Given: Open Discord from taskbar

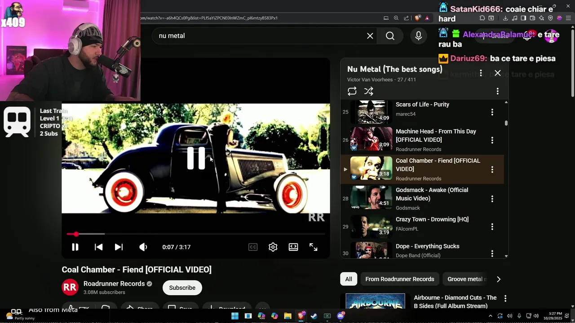Looking at the screenshot, I should point(341,316).
